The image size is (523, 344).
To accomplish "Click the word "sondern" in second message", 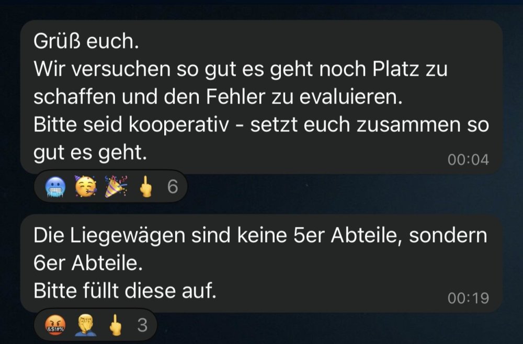I will coord(448,235).
